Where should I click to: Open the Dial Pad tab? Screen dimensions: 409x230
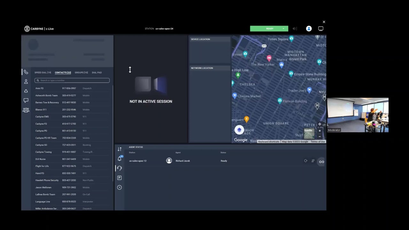coord(97,73)
